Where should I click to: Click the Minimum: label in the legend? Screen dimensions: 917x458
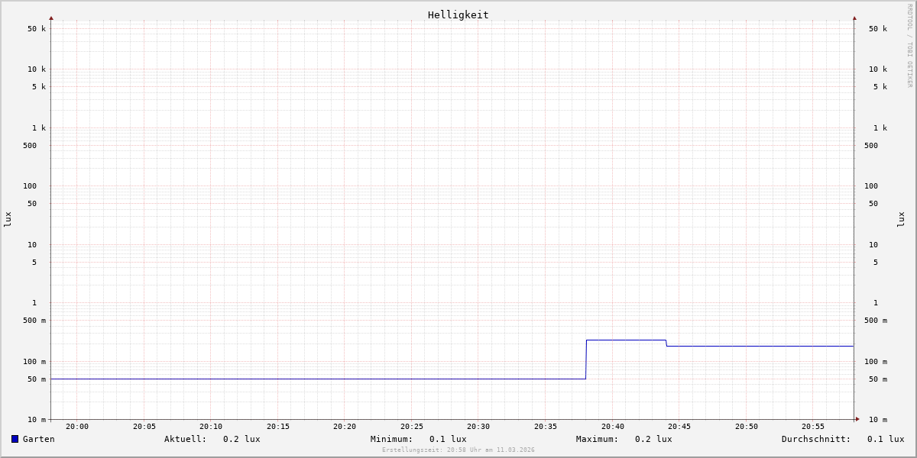[392, 439]
